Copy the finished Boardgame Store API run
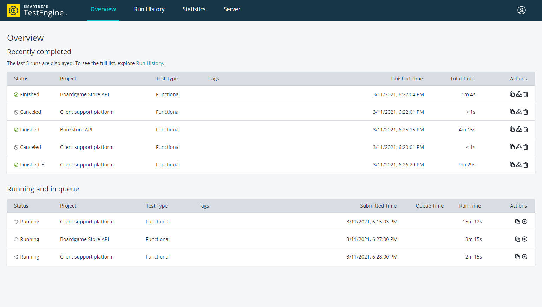Screen dimensions: 542x307 512,94
